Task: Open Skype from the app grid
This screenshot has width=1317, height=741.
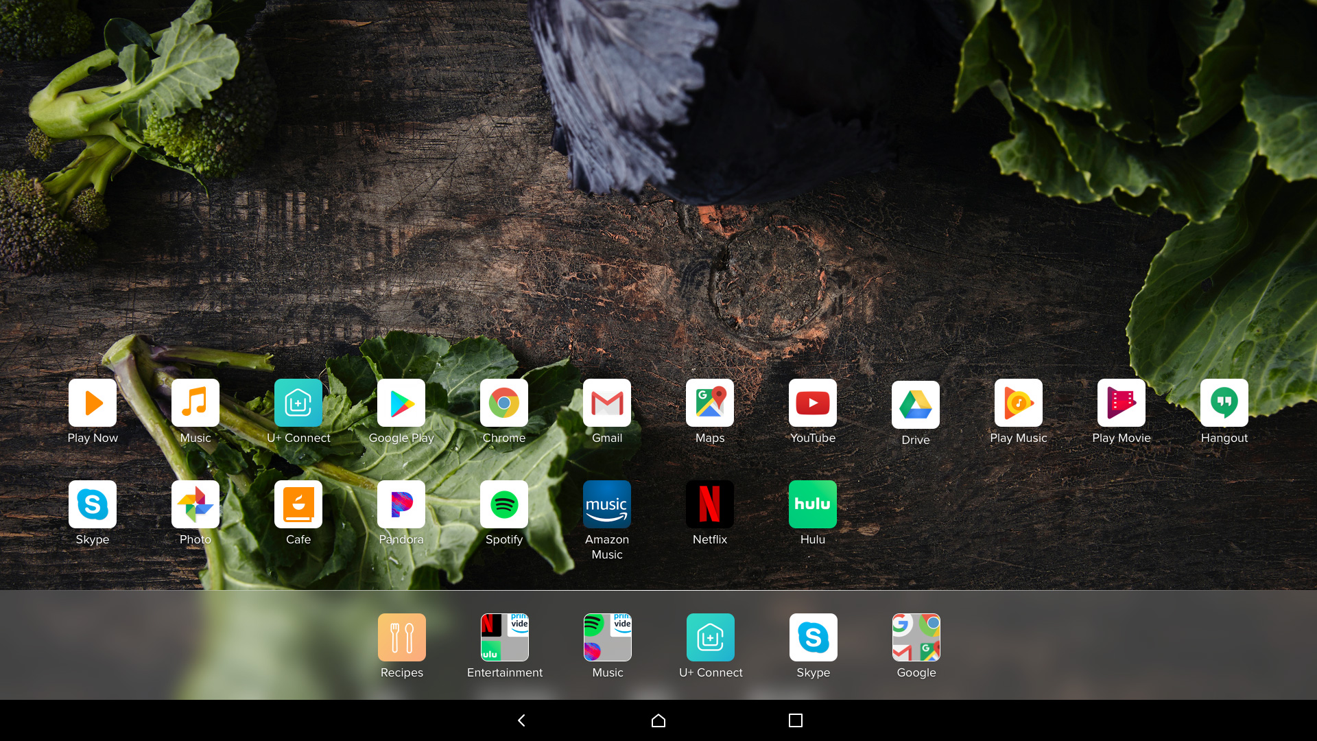Action: [x=93, y=504]
